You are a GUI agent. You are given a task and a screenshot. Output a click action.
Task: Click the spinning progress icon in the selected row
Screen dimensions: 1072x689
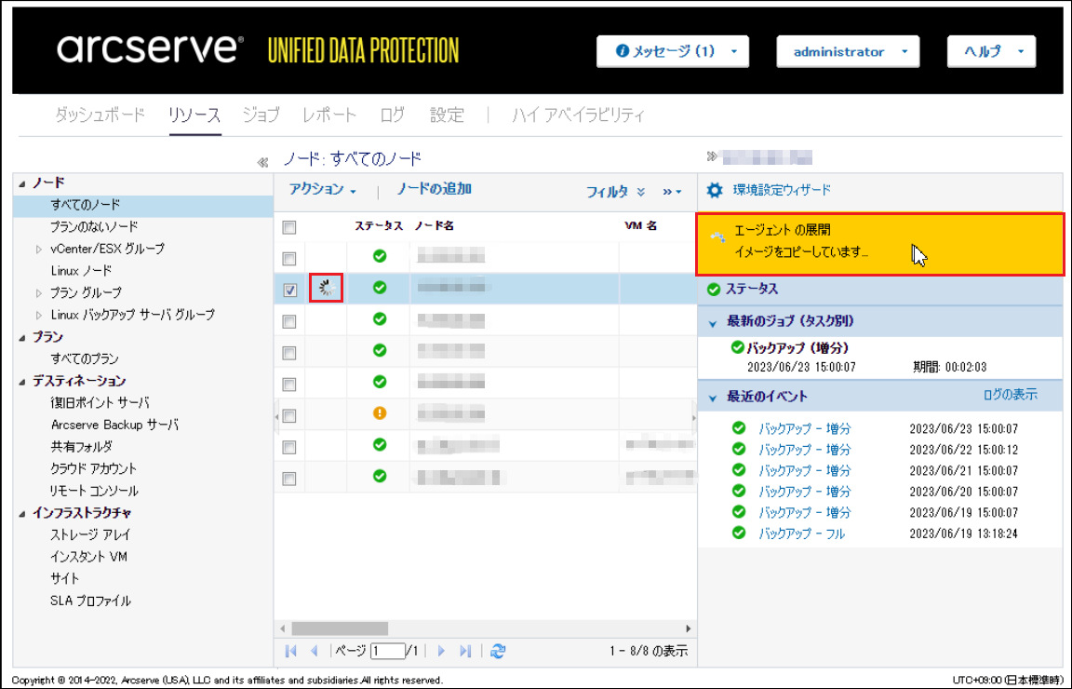[x=326, y=289]
